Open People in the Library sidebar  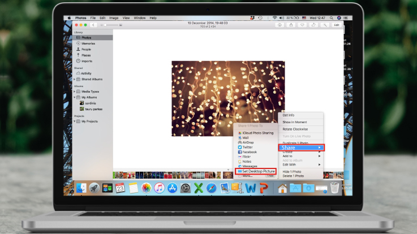point(87,49)
